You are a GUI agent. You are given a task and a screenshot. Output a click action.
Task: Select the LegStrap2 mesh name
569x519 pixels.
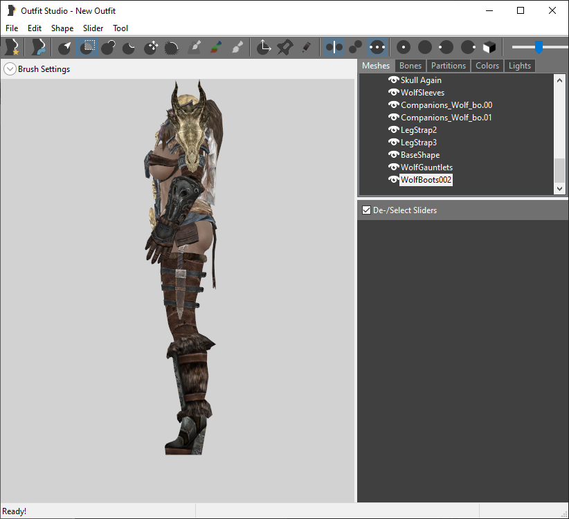418,130
